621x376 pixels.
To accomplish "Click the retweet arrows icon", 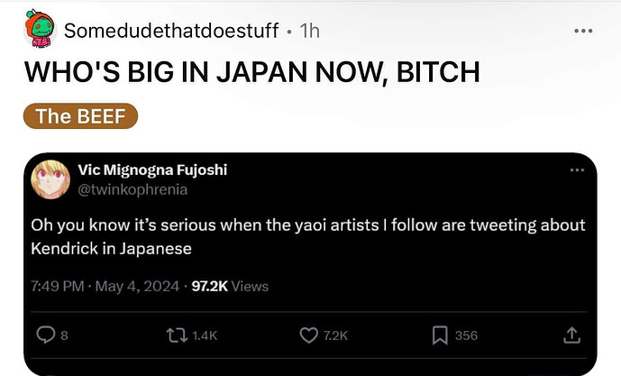I will [176, 335].
